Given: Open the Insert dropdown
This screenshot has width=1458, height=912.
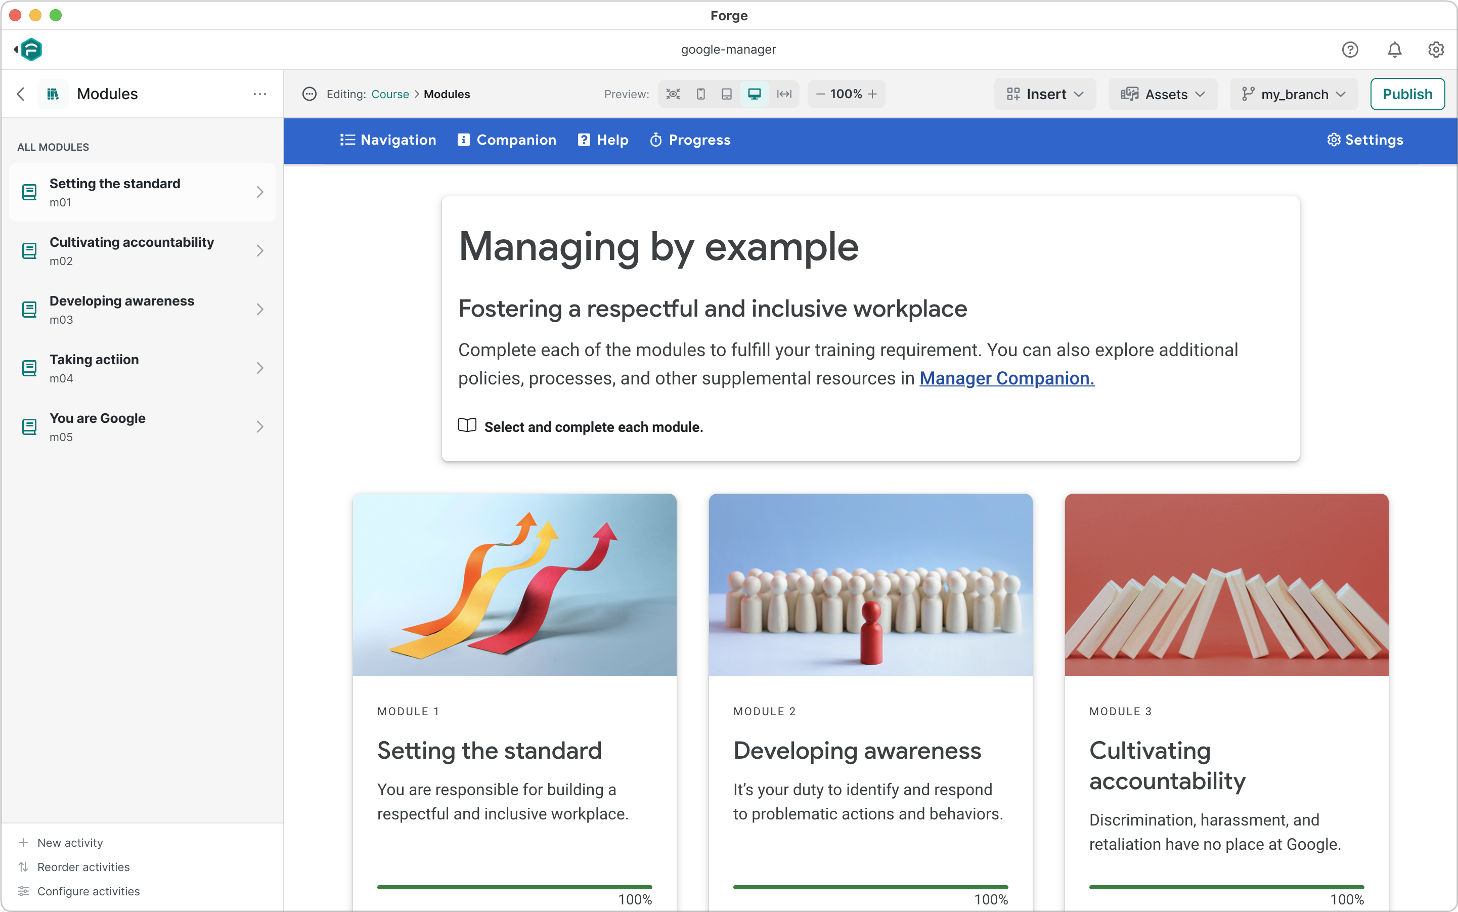Looking at the screenshot, I should coord(1045,94).
